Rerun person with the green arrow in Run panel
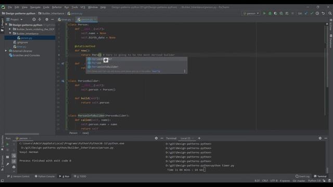The height and width of the screenshot is (187, 333). coord(7,144)
